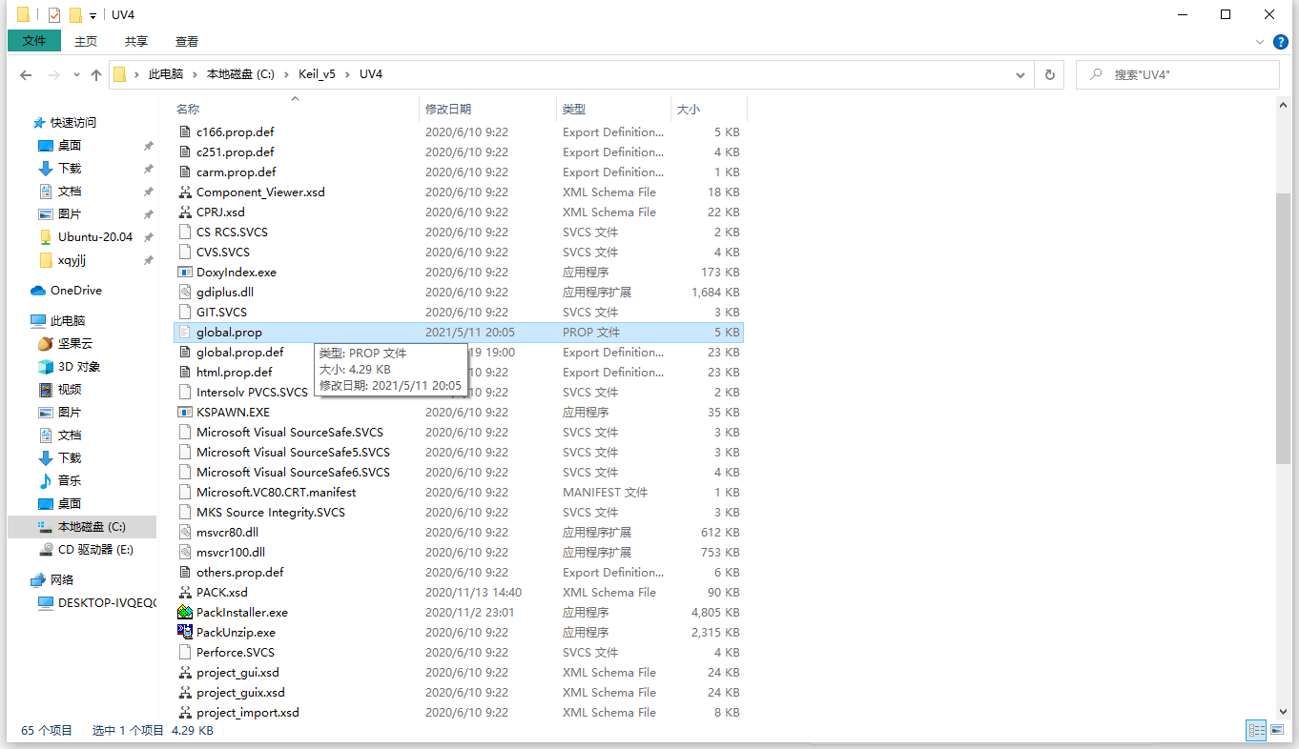Switch to details view layout button
The height and width of the screenshot is (749, 1299).
(x=1256, y=730)
